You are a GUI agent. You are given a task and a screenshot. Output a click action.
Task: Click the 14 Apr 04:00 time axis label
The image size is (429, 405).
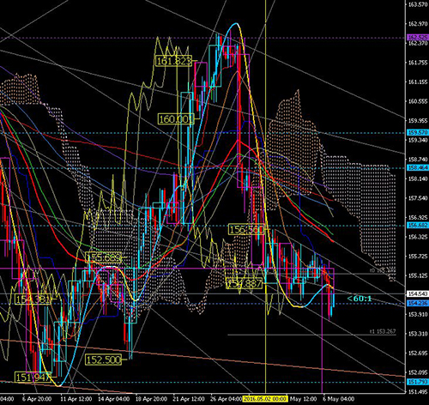[x=114, y=399]
